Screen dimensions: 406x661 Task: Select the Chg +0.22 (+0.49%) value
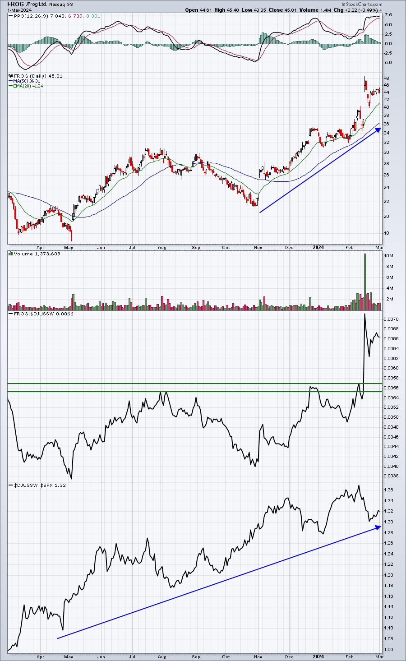click(x=355, y=9)
